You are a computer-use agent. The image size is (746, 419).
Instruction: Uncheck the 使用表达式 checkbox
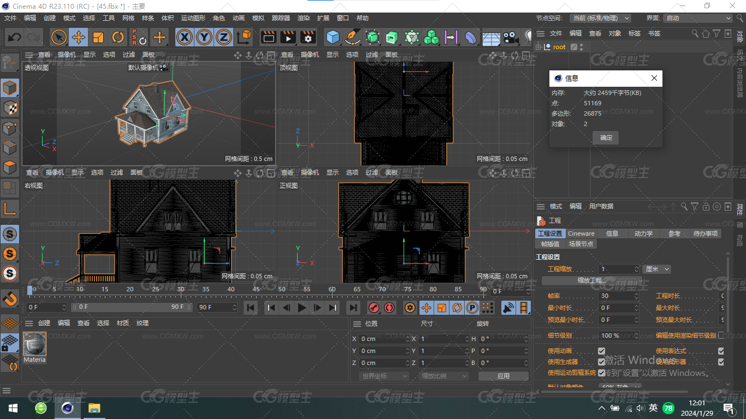pyautogui.click(x=721, y=351)
